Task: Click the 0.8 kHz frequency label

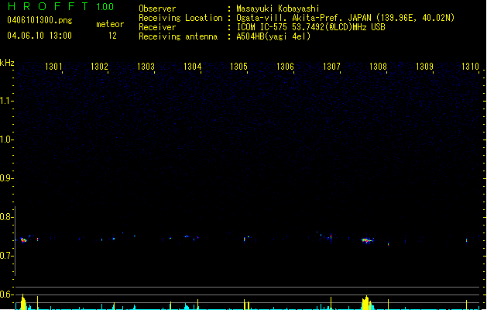Action: (6, 217)
